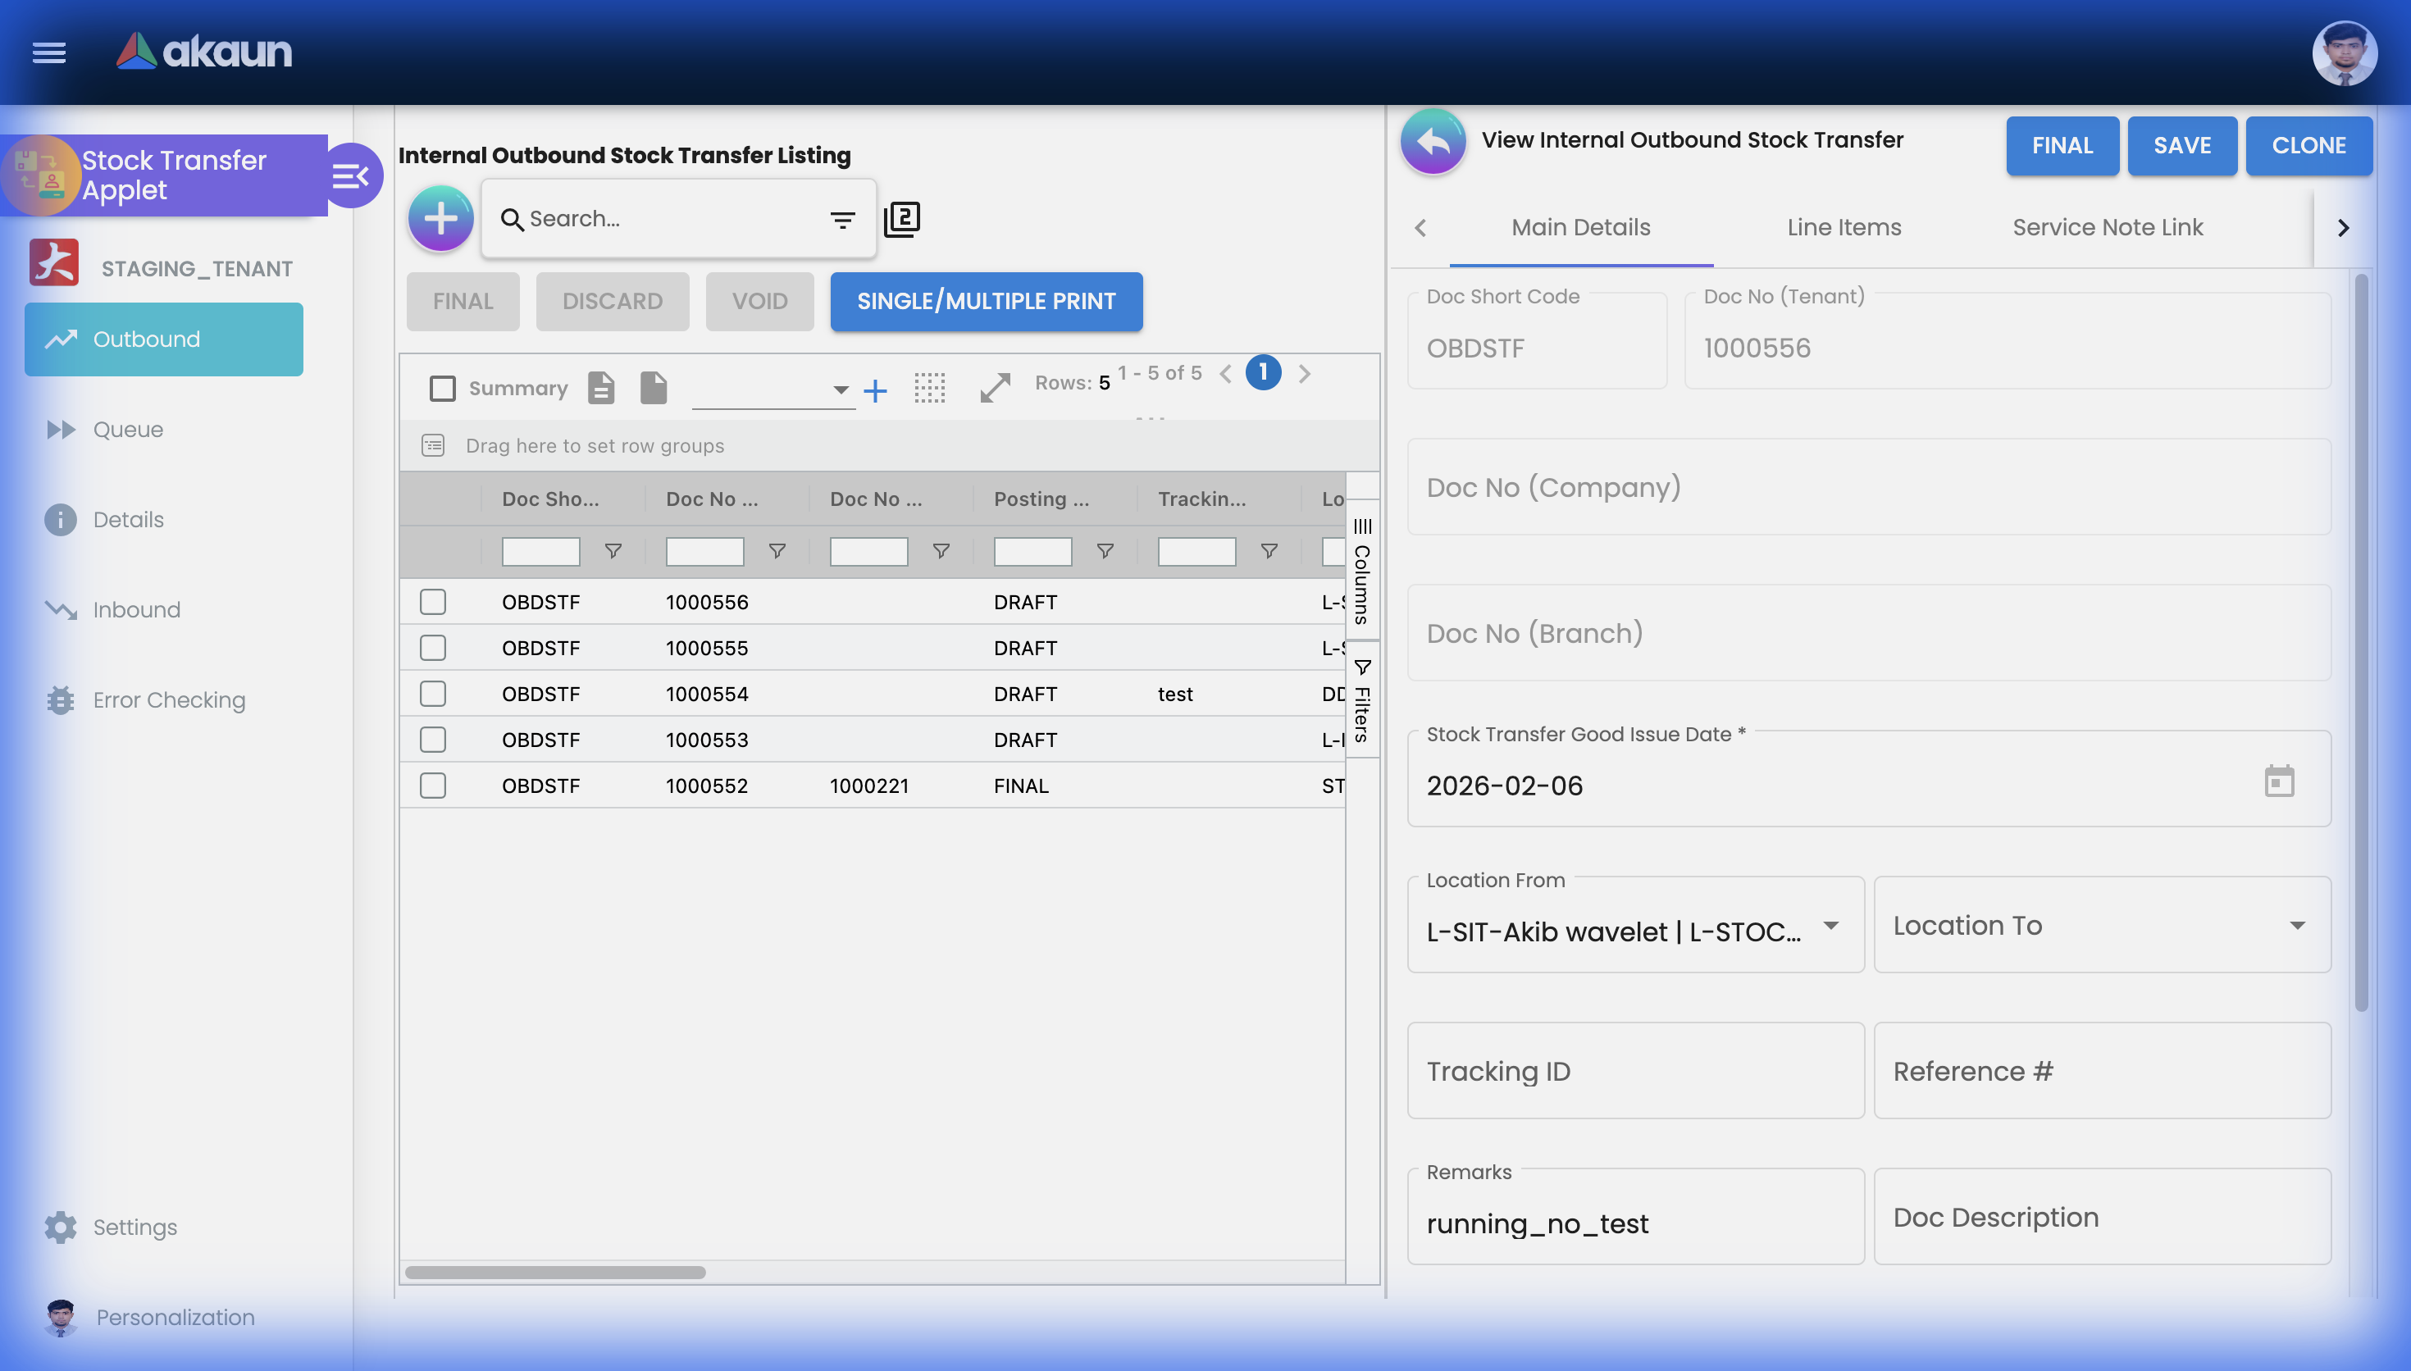Select the row checkbox for 1000556
This screenshot has width=2411, height=1371.
pyautogui.click(x=433, y=602)
